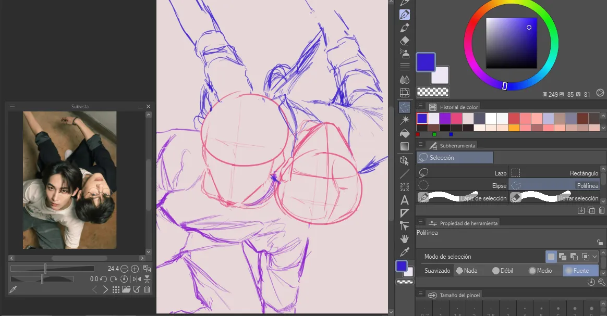Rotate Subvista image right
The width and height of the screenshot is (607, 316).
(x=114, y=279)
